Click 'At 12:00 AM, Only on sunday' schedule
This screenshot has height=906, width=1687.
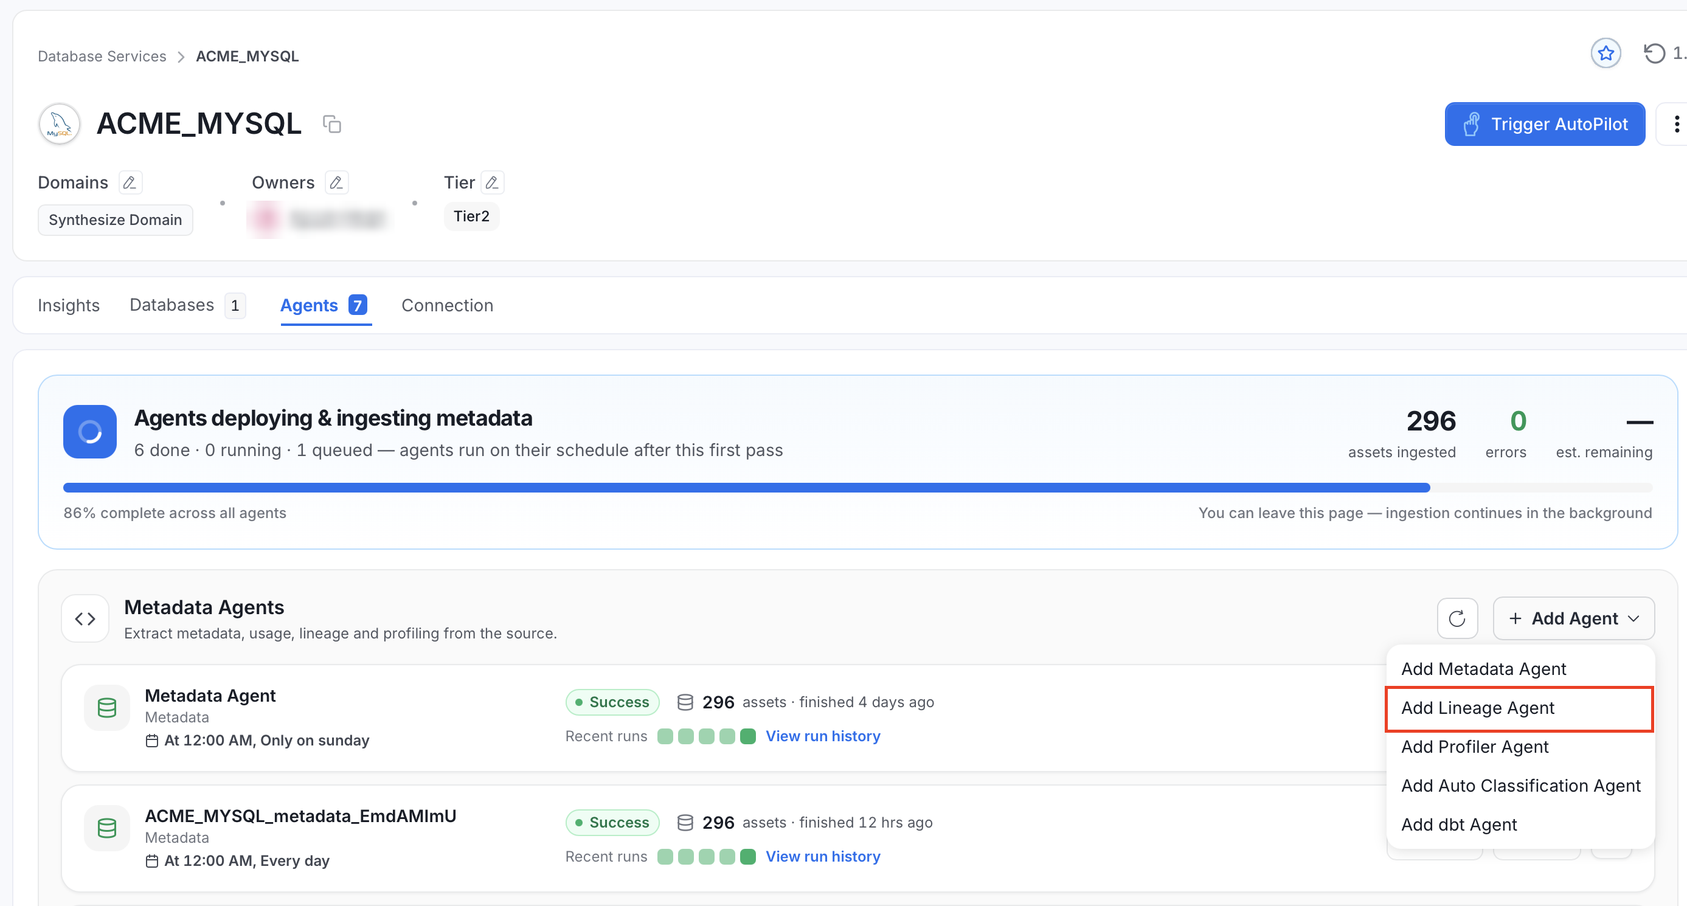258,741
